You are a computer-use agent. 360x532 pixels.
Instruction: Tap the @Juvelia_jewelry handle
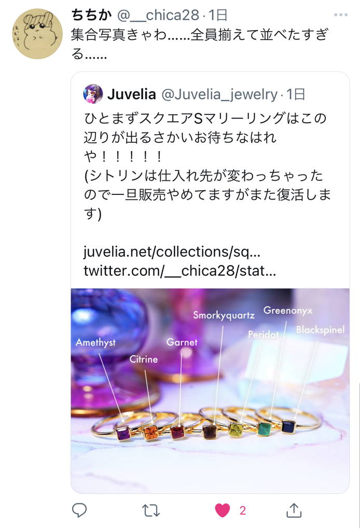pyautogui.click(x=219, y=94)
